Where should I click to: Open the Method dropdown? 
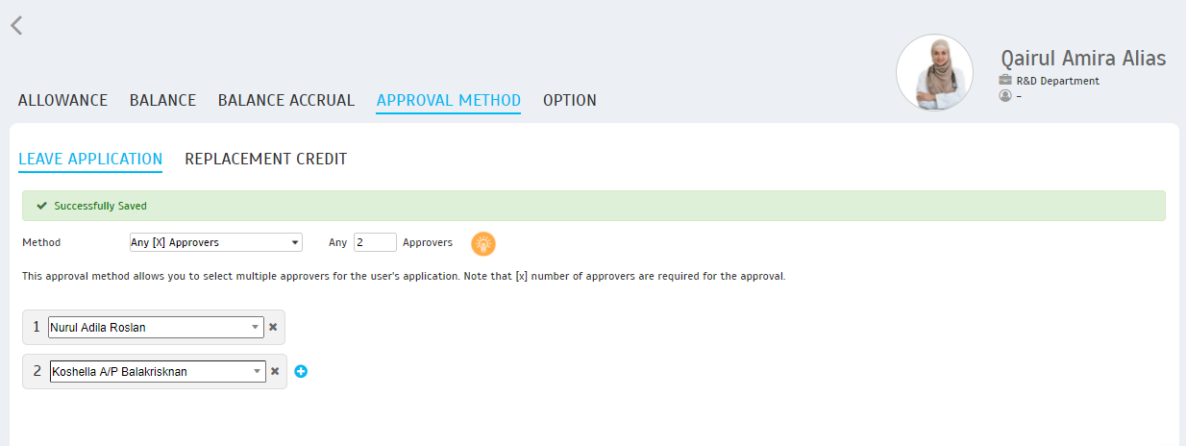(215, 242)
